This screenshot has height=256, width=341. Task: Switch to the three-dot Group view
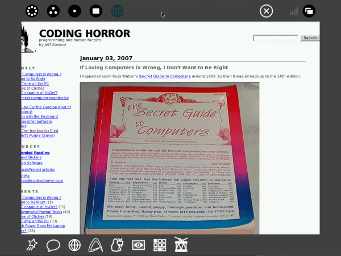click(x=53, y=11)
